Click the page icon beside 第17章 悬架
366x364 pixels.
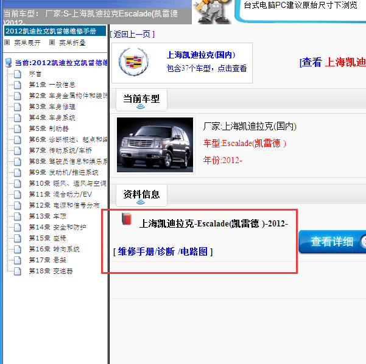point(18,261)
